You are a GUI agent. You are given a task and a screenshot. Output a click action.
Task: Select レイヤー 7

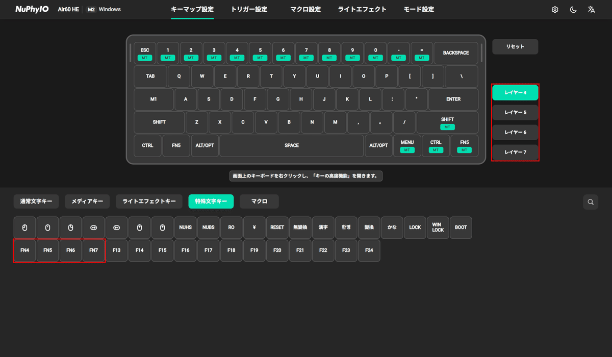(515, 152)
